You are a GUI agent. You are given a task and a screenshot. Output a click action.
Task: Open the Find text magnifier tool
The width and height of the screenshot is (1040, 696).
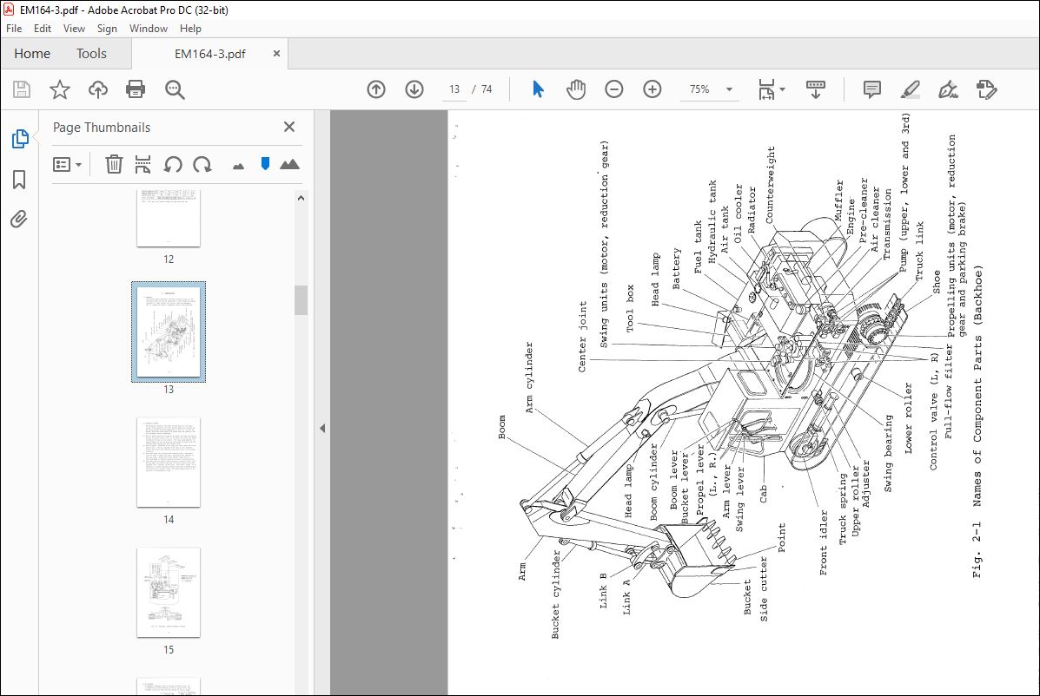[x=176, y=89]
